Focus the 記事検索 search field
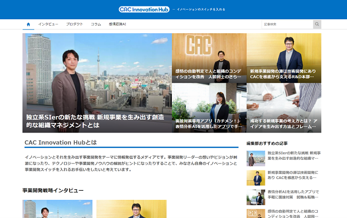Image resolution: width=347 pixels, height=218 pixels. [287, 24]
